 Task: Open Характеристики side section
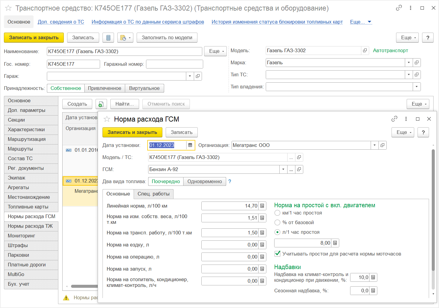(31, 129)
